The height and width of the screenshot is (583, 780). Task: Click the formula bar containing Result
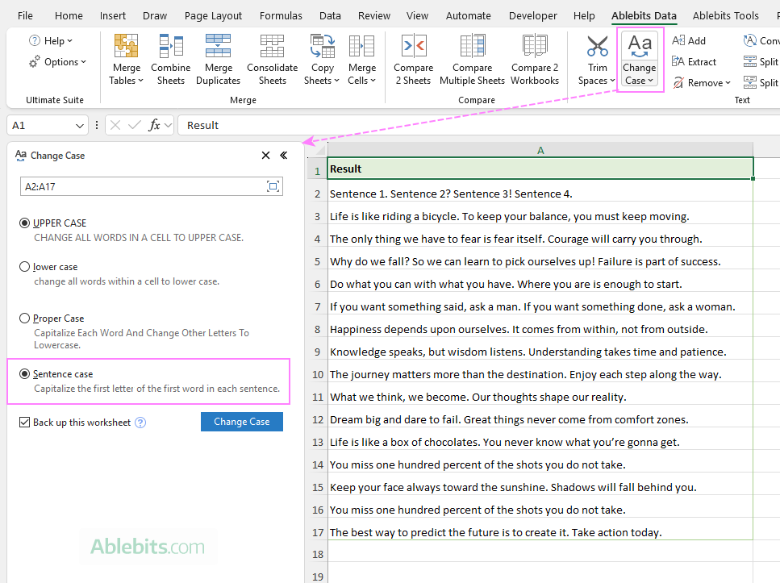[478, 125]
